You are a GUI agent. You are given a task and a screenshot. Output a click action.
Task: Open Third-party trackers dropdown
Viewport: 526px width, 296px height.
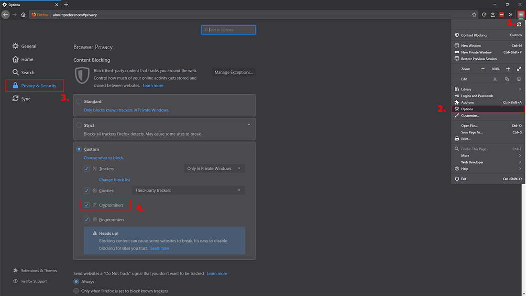click(188, 190)
